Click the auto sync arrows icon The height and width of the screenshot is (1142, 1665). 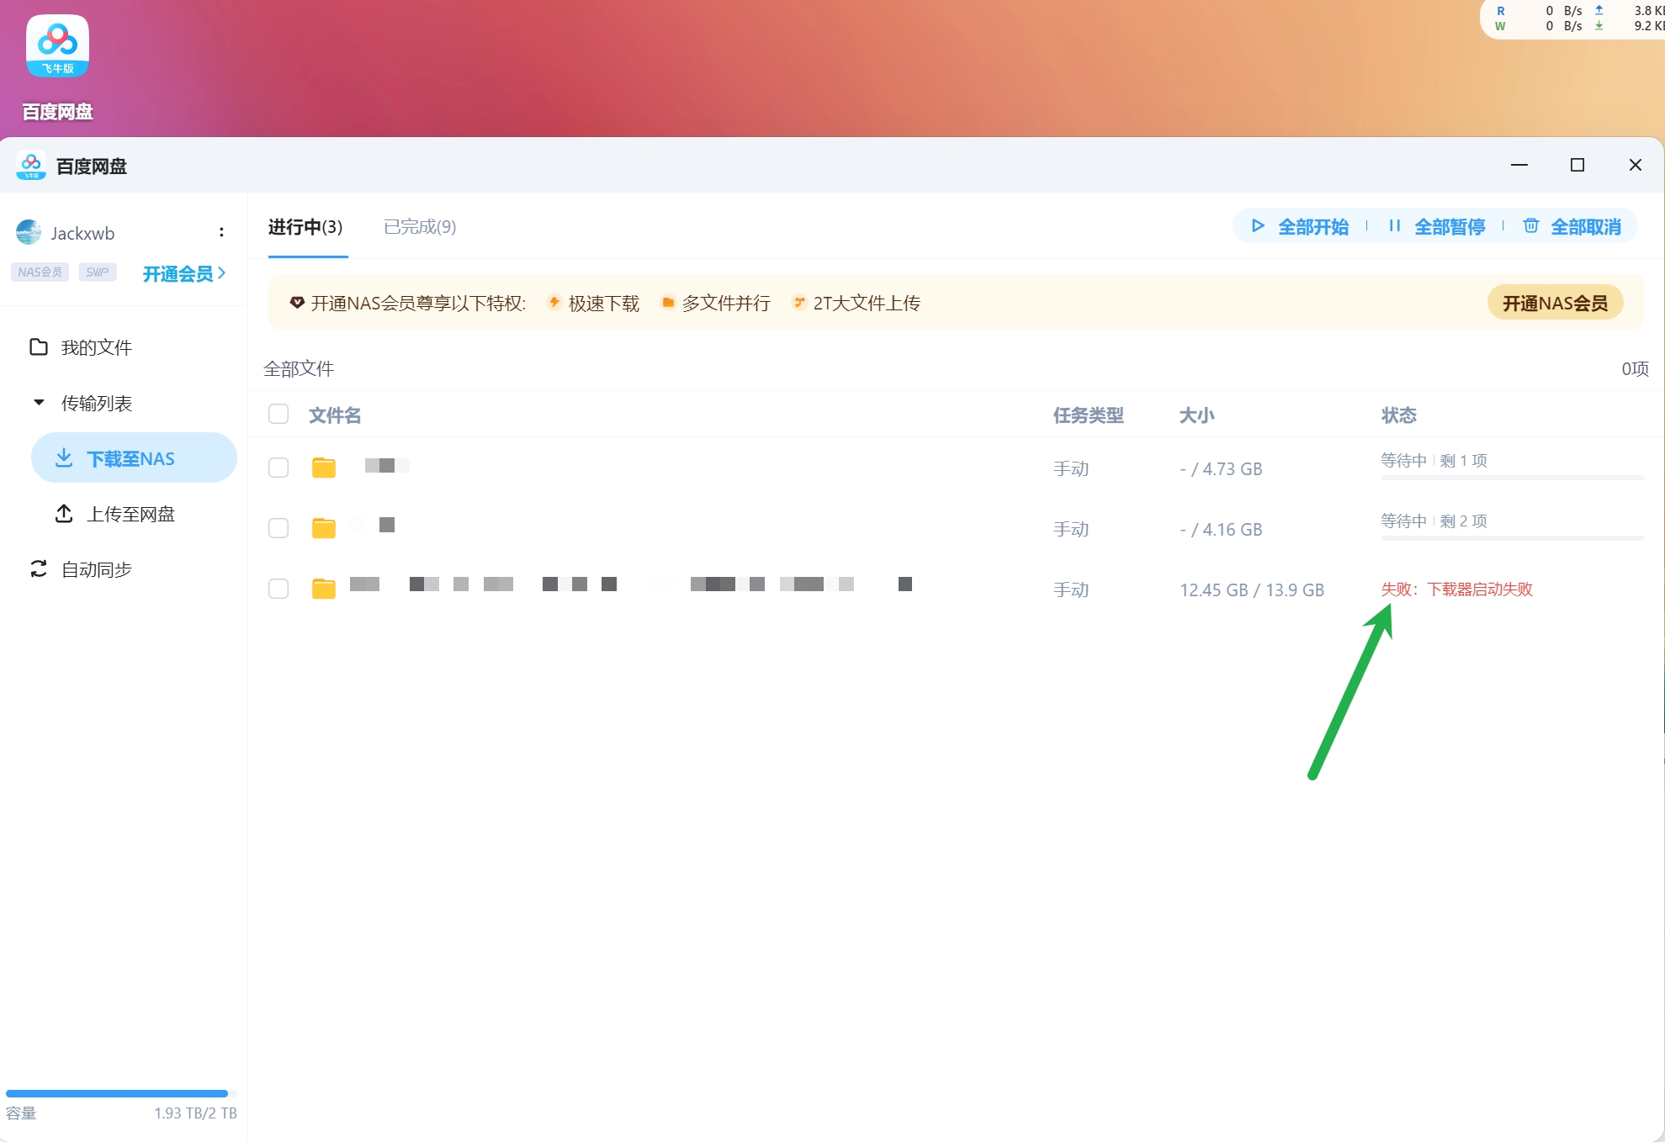click(x=39, y=569)
